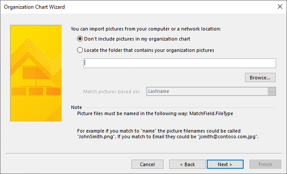The image size is (287, 174).
Task: Click the yellow wizard illustration panel
Action: click(36, 73)
